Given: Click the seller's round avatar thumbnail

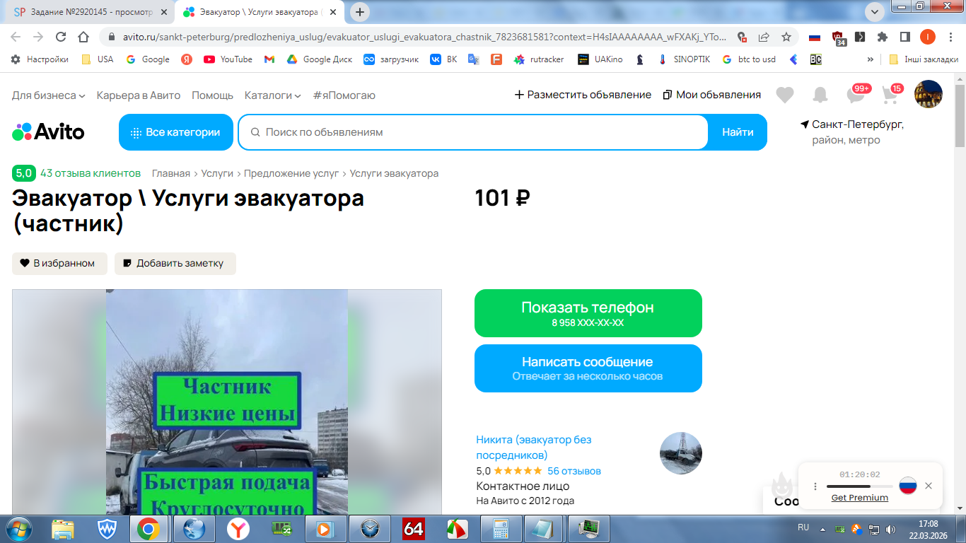Looking at the screenshot, I should click(x=681, y=453).
